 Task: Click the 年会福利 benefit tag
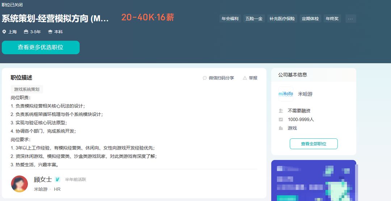point(230,19)
